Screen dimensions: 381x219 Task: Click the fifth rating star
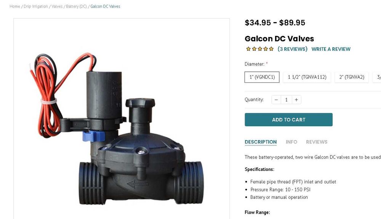point(271,49)
